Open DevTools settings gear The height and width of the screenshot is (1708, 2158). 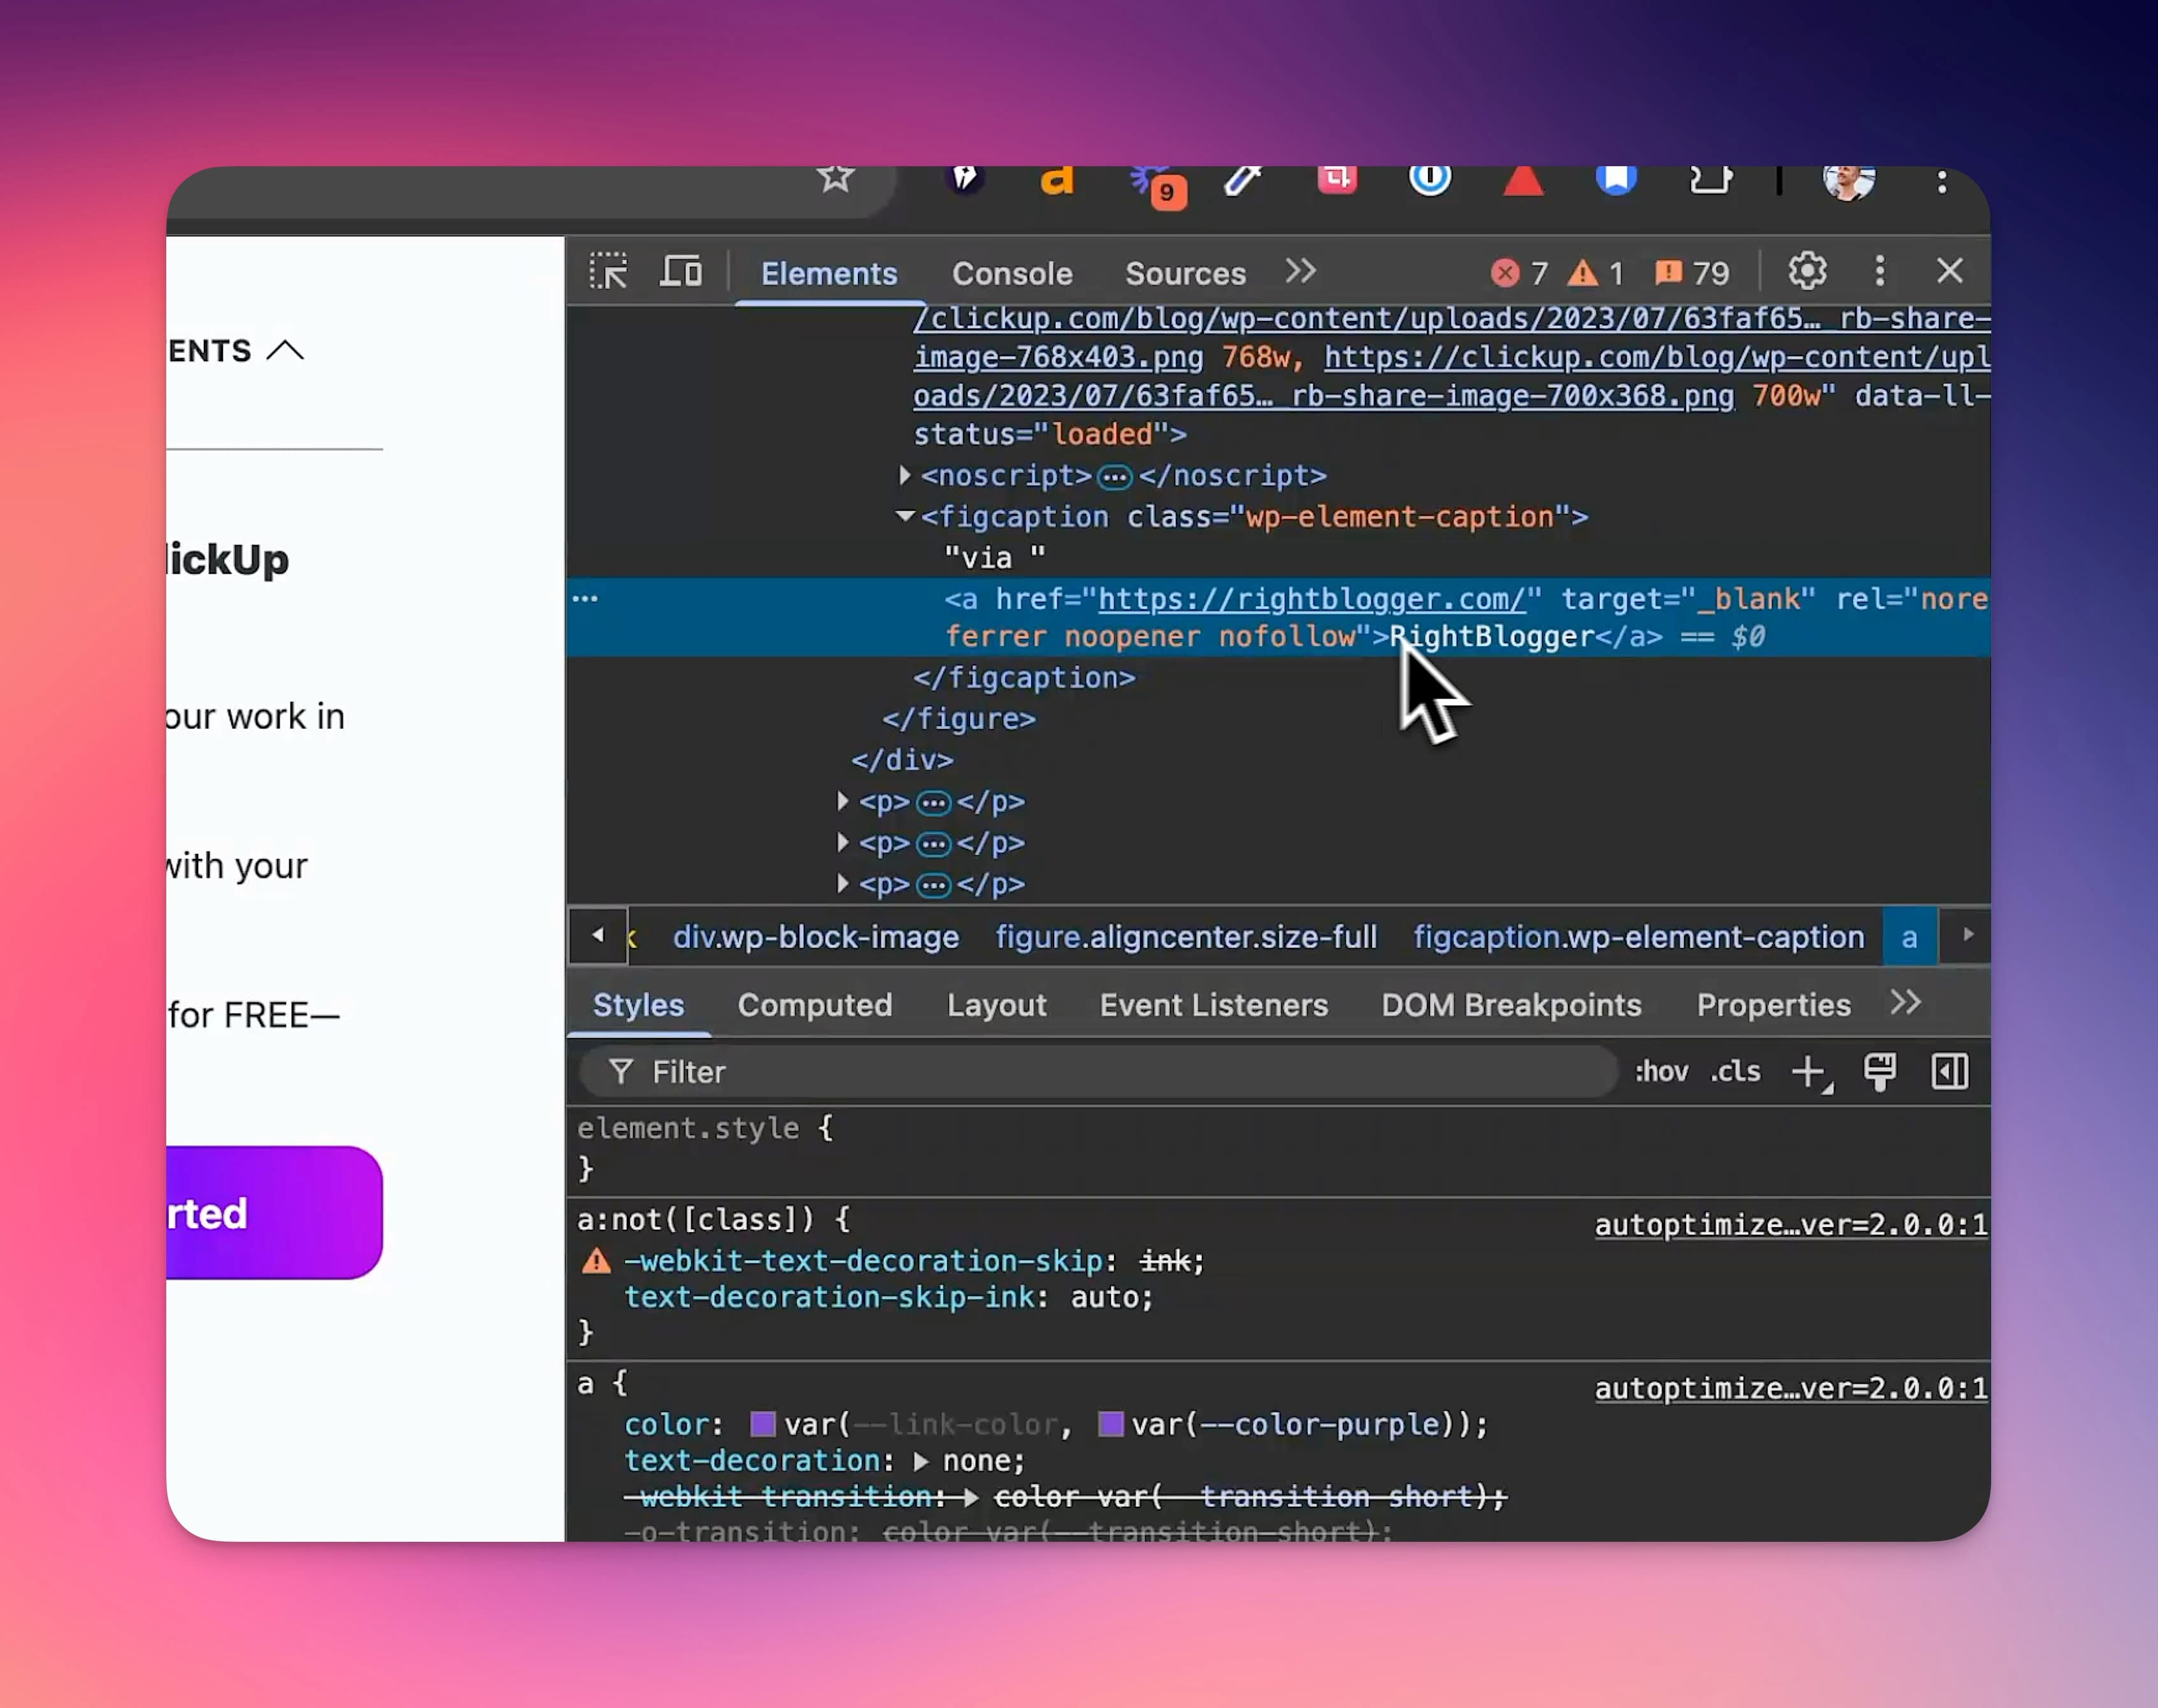point(1807,271)
